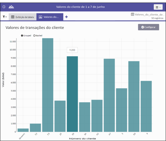
Task: Click the 9.200 tooltip label
Action: point(72,50)
